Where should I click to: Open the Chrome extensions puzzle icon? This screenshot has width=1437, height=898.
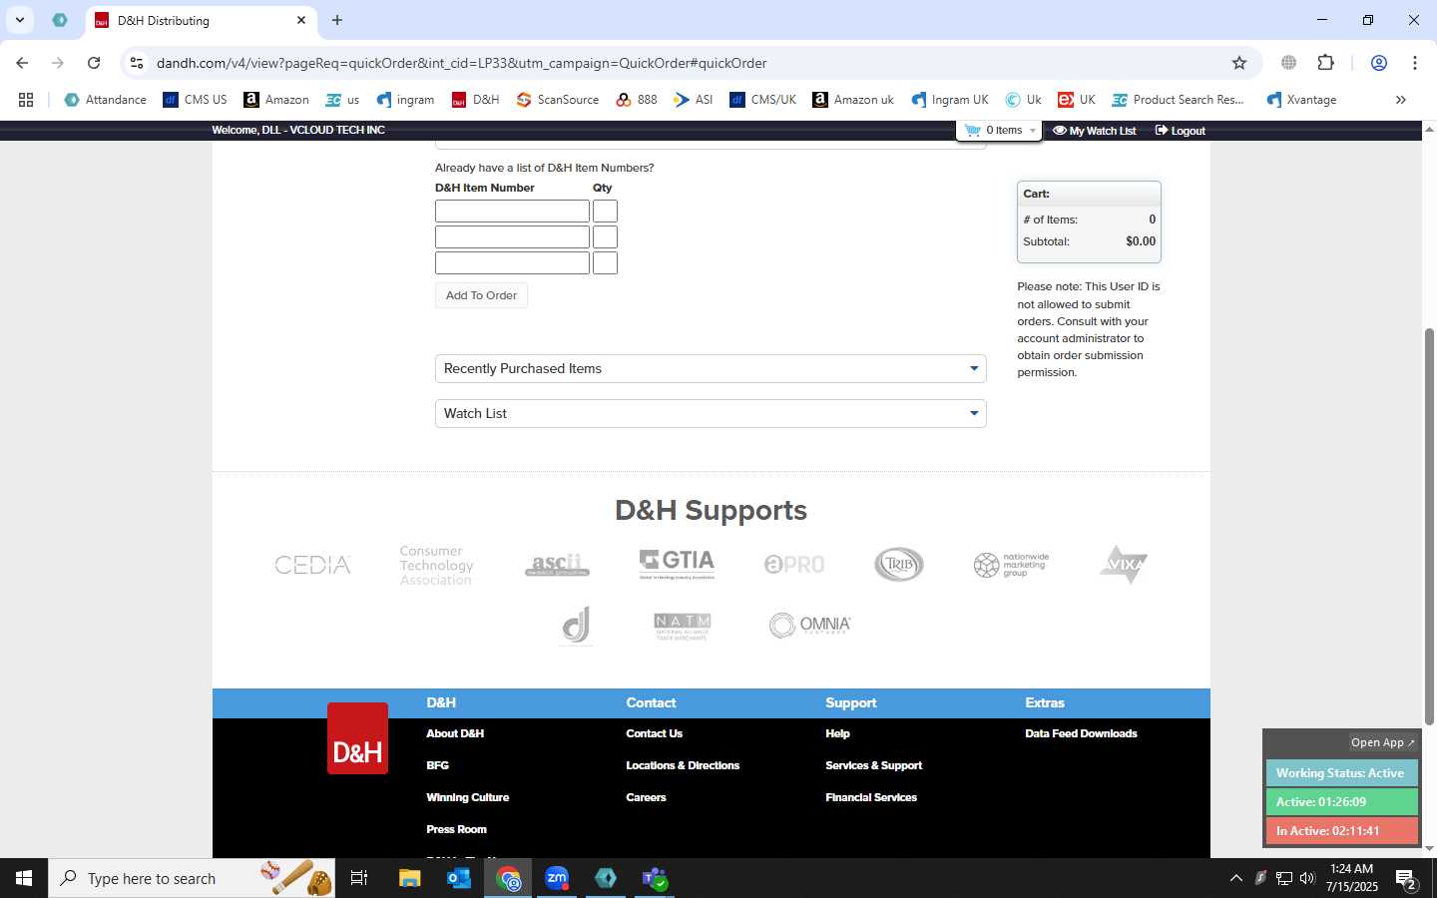tap(1326, 63)
